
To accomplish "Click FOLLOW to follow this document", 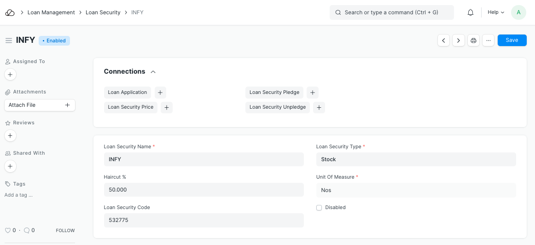I will (x=65, y=230).
